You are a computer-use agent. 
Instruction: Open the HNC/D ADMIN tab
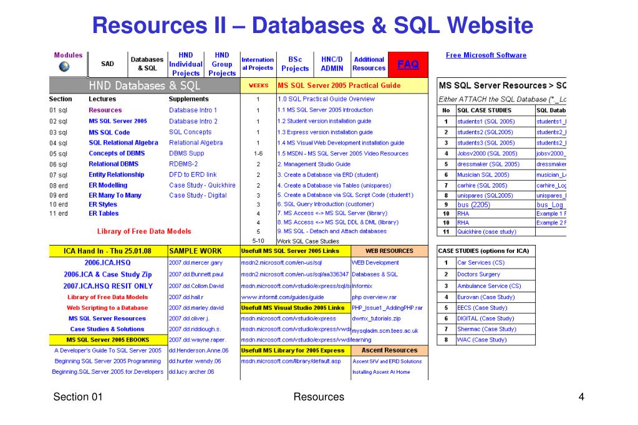(x=332, y=64)
